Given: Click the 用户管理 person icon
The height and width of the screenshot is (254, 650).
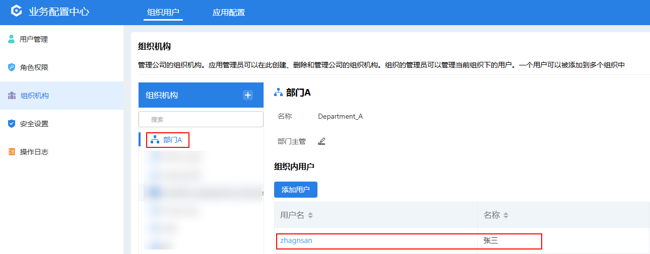Looking at the screenshot, I should [x=12, y=39].
